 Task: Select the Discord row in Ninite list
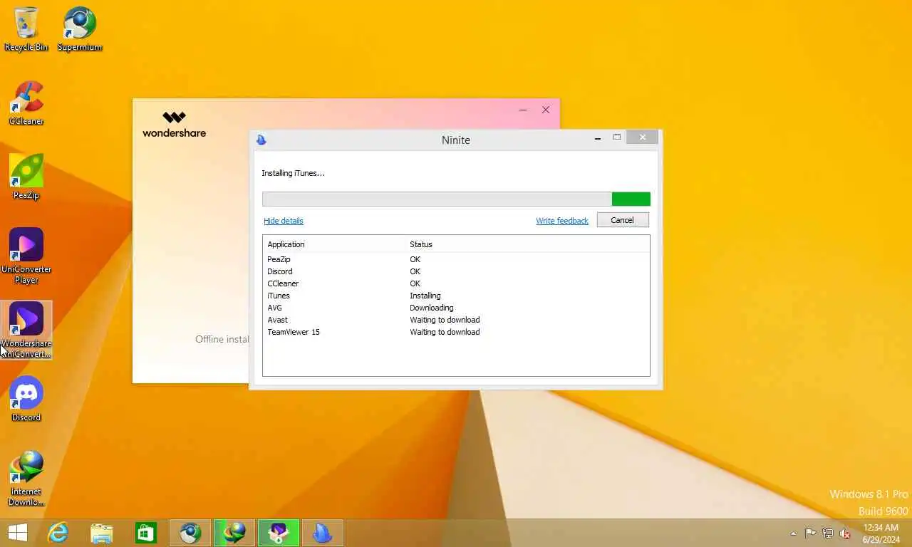pos(456,271)
